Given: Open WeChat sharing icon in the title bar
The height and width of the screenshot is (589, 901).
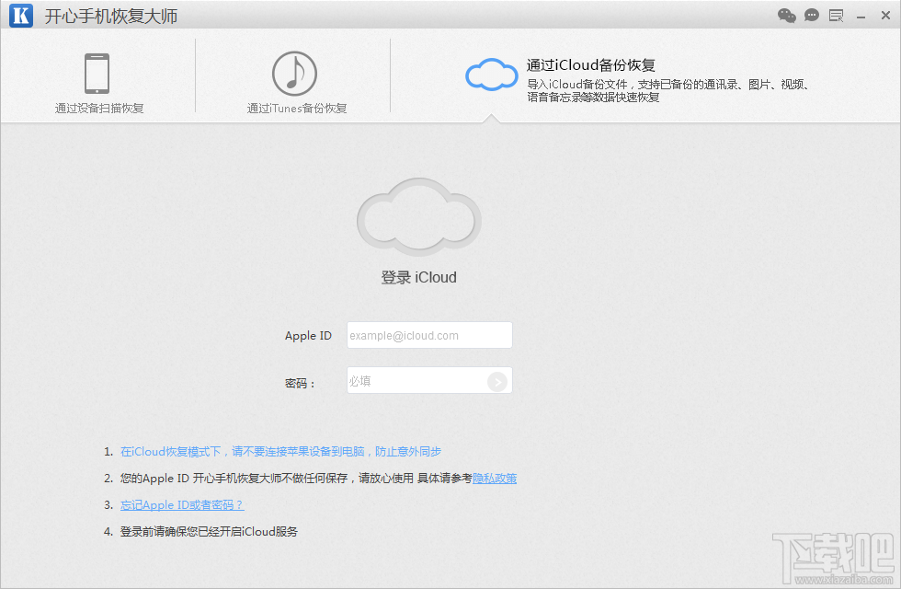Looking at the screenshot, I should click(786, 15).
